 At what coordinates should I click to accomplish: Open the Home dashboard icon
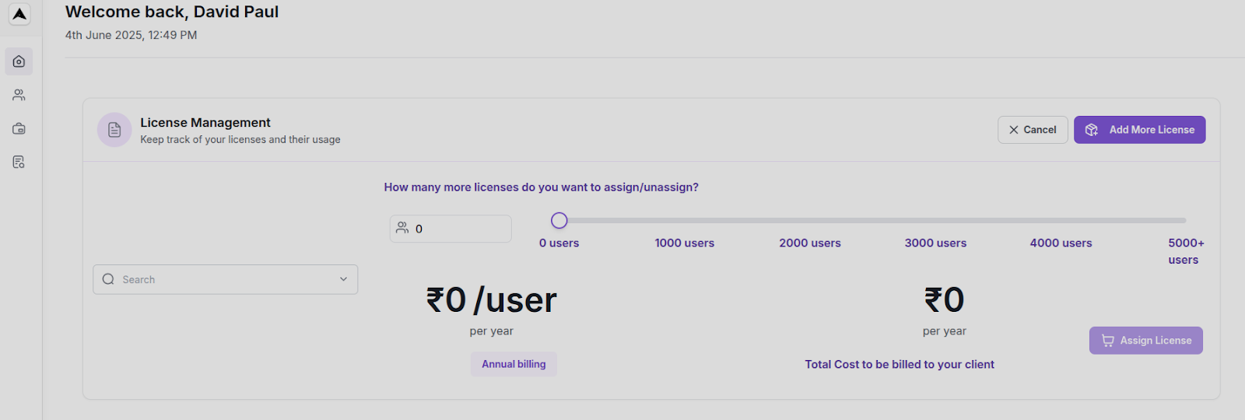19,61
